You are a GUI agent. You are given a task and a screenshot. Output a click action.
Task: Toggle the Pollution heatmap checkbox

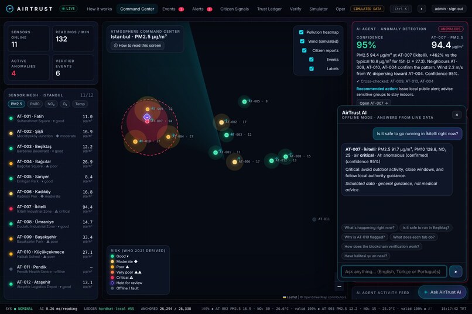[302, 32]
